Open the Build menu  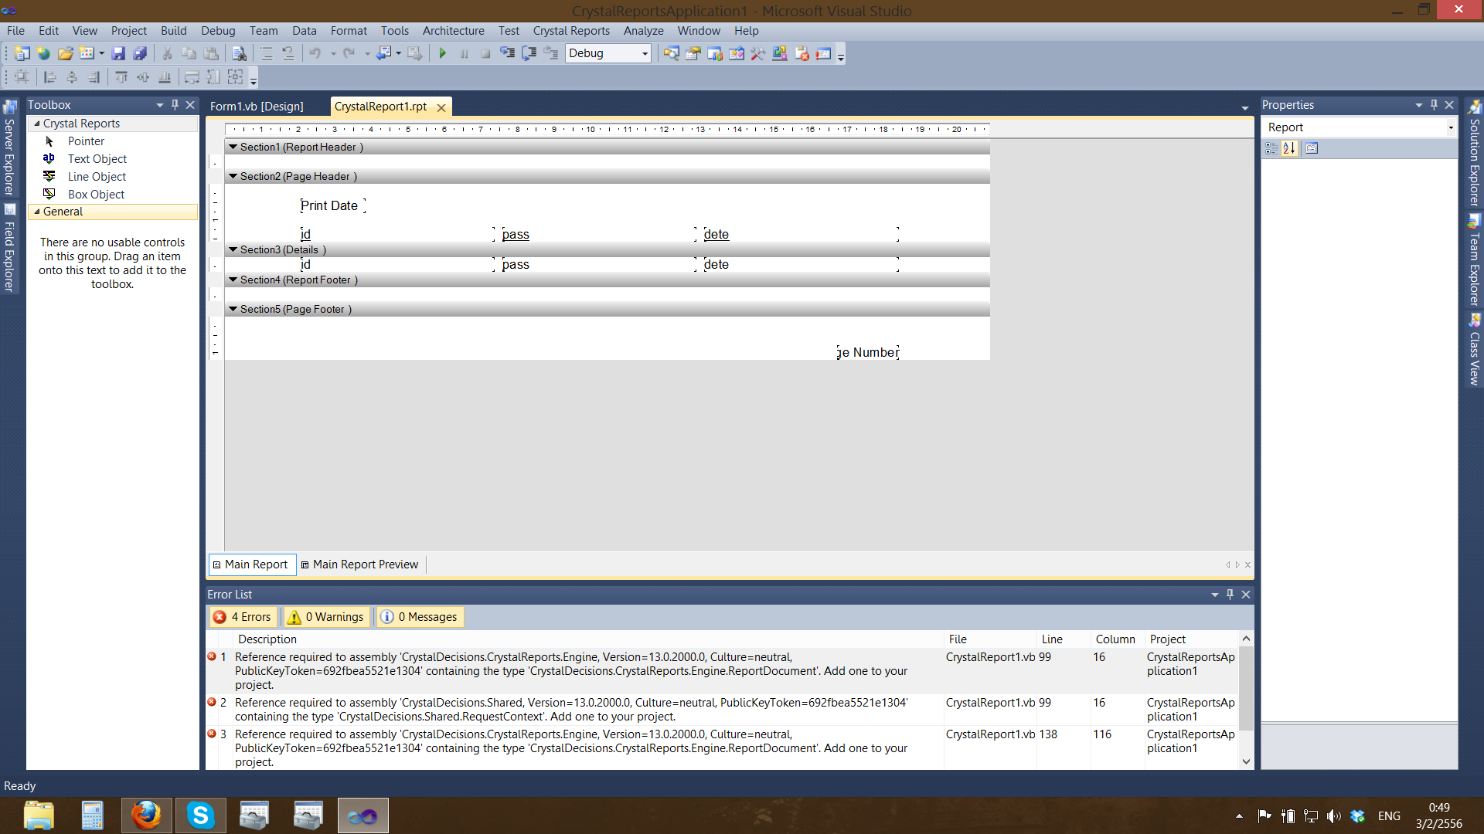173,31
